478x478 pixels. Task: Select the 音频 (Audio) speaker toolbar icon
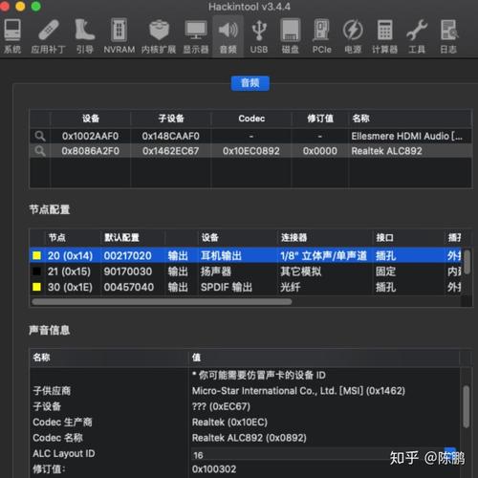coord(228,35)
